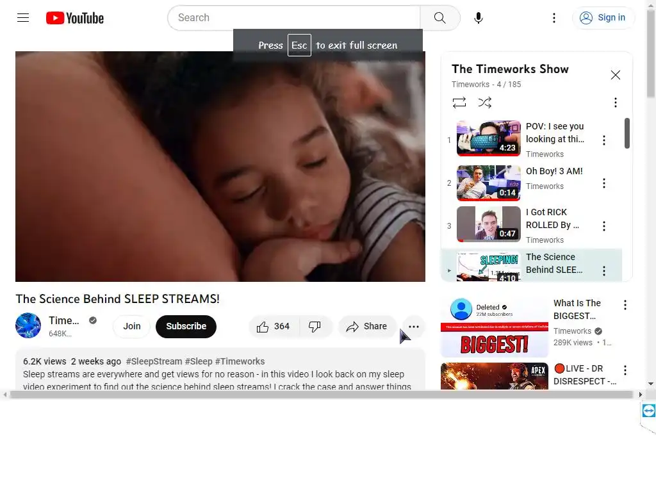Focus the Search input field
The height and width of the screenshot is (492, 656).
tap(294, 17)
